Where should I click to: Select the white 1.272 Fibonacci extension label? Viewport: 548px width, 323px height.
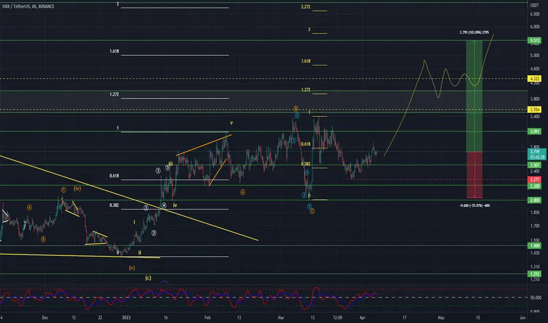pos(114,95)
